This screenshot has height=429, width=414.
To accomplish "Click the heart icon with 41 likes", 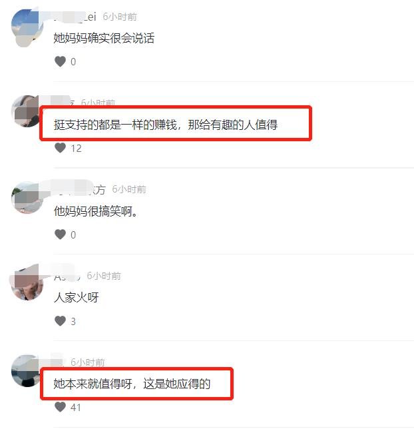I will pos(60,407).
